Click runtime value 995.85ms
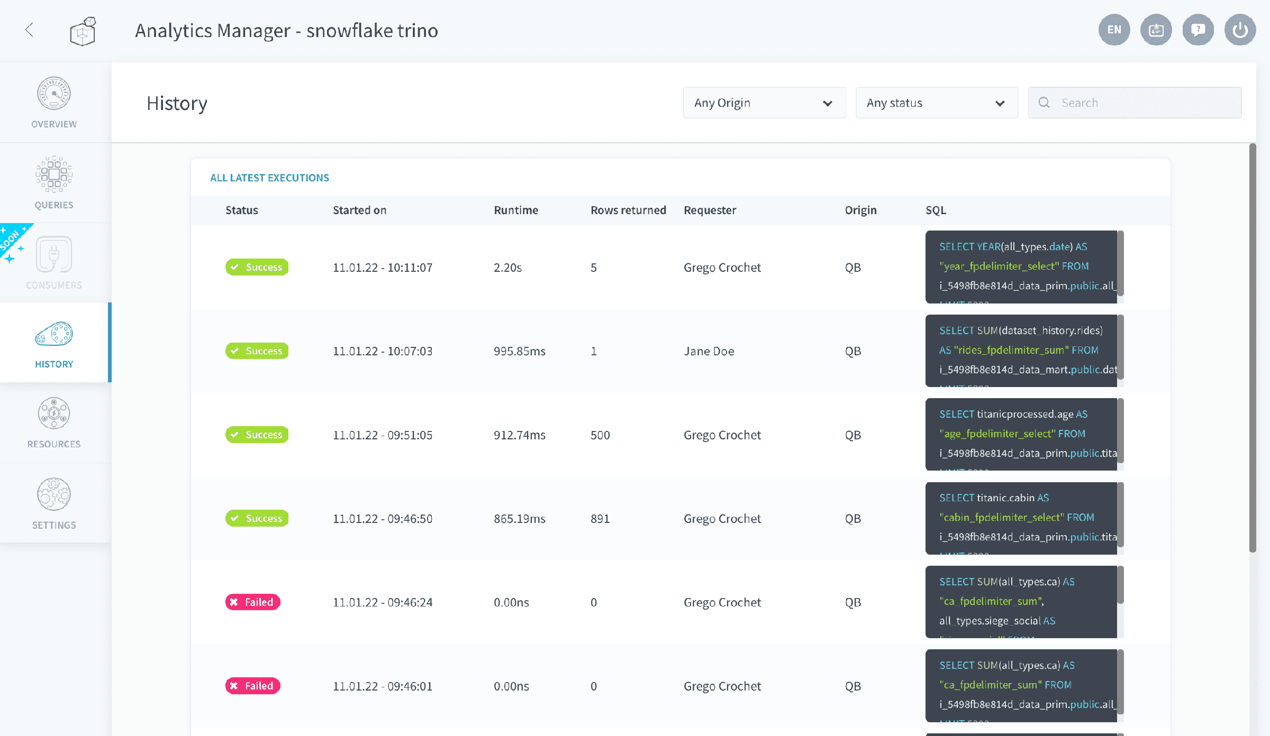This screenshot has width=1270, height=736. point(519,351)
